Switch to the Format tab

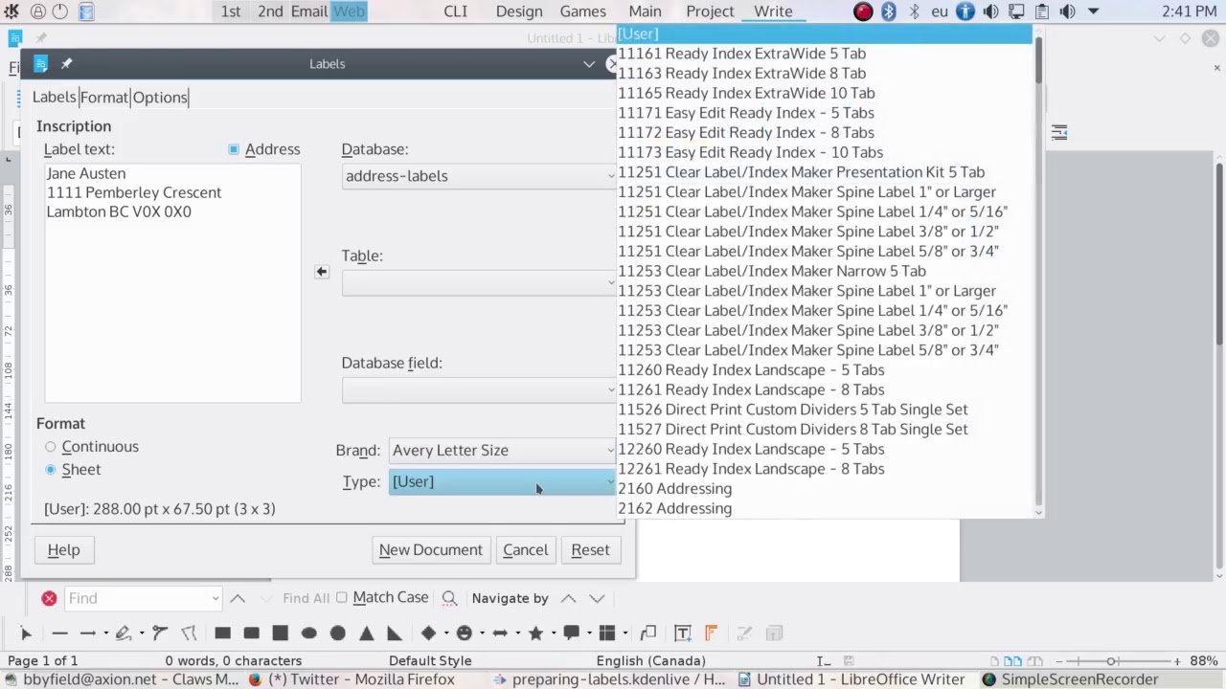[x=103, y=98]
